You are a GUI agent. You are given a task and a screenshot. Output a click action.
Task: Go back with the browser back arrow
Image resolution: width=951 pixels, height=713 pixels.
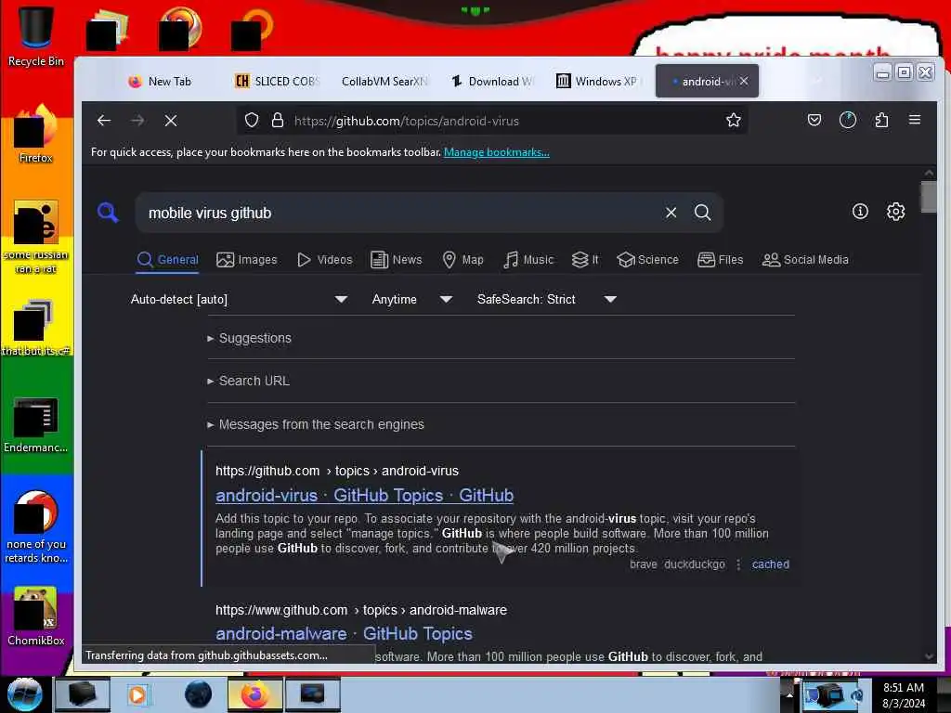pos(104,121)
